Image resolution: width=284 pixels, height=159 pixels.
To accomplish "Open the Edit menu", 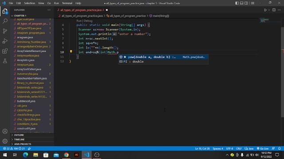I will pos(19,3).
